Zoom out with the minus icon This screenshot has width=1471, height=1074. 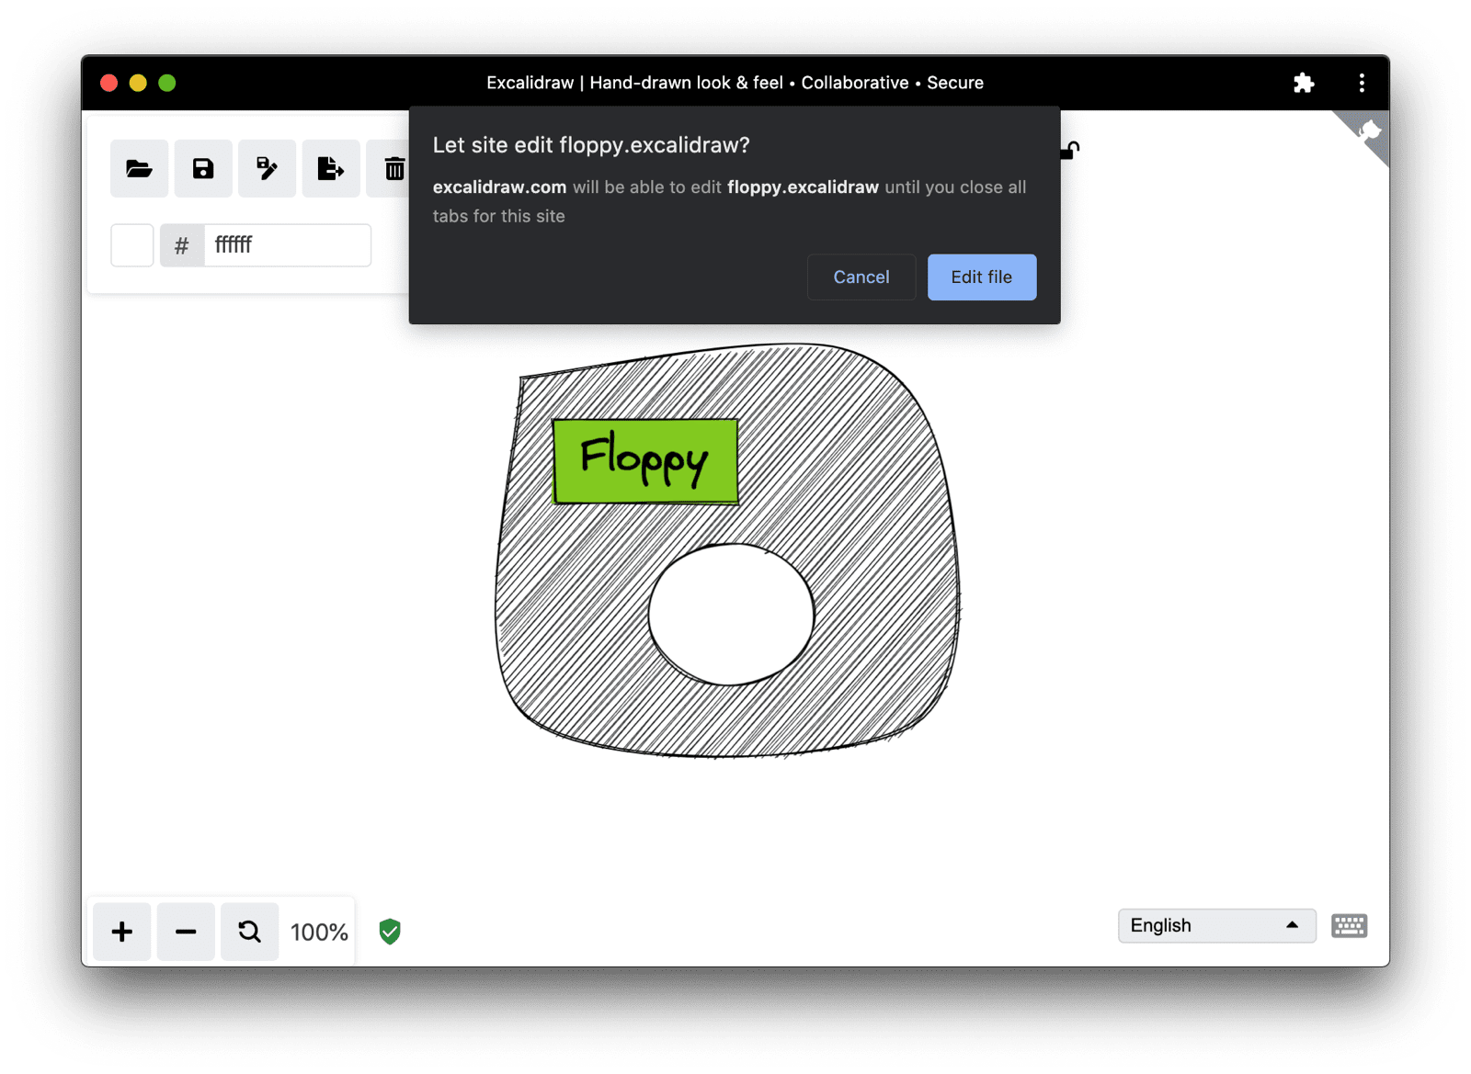coord(185,931)
